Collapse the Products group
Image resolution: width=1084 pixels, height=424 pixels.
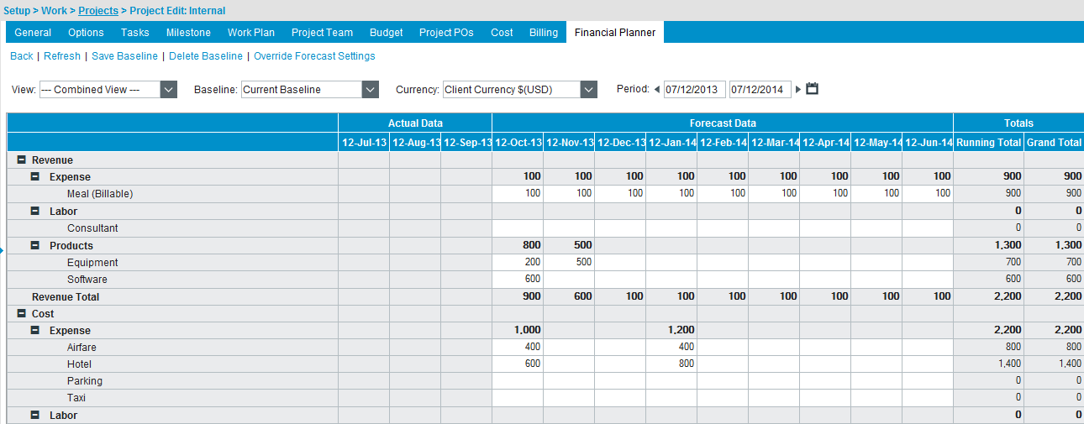click(x=35, y=246)
